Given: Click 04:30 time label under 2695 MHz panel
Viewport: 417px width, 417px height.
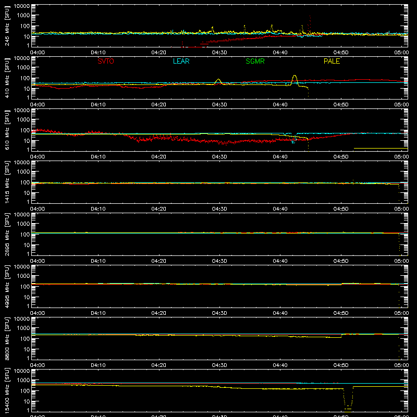Looking at the screenshot, I should (219, 261).
